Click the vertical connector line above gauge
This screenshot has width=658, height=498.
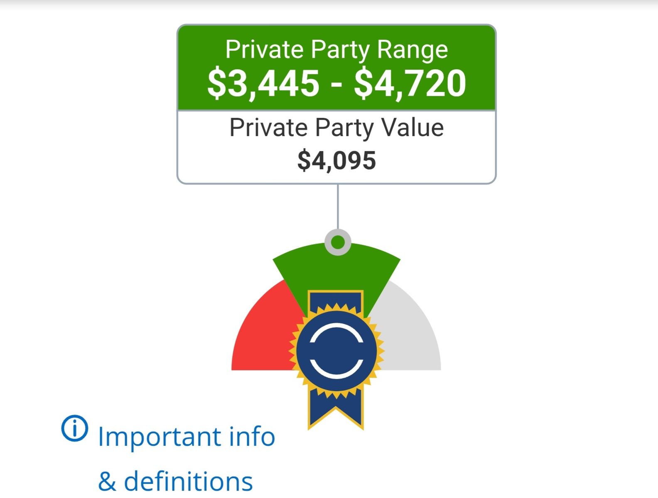coord(338,207)
